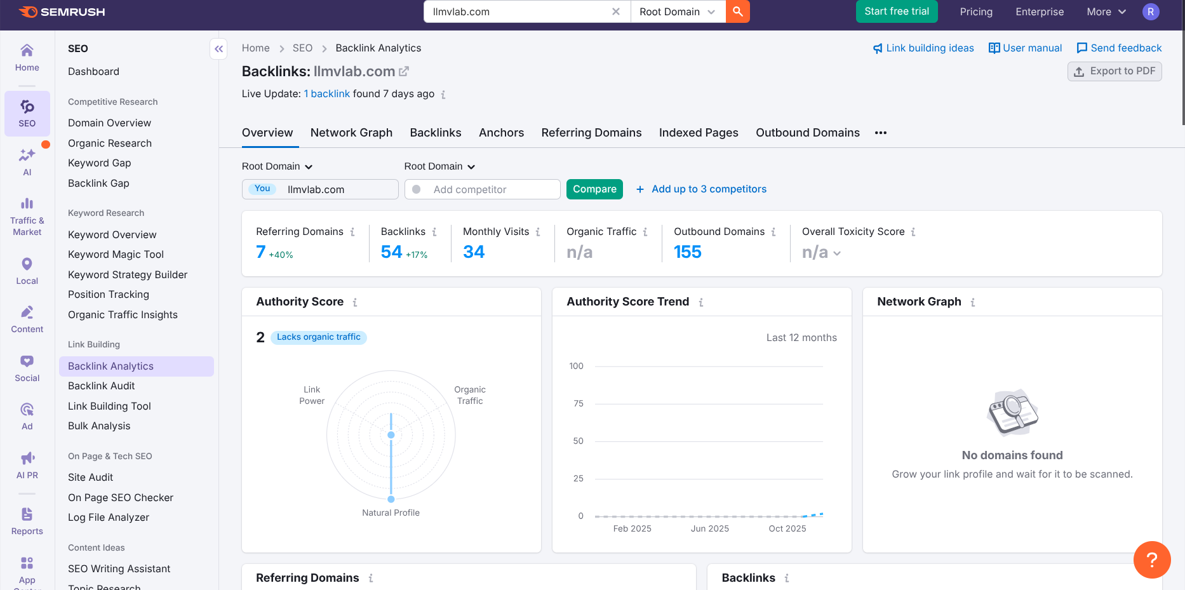Show Outbound Domains info icon

tap(773, 232)
